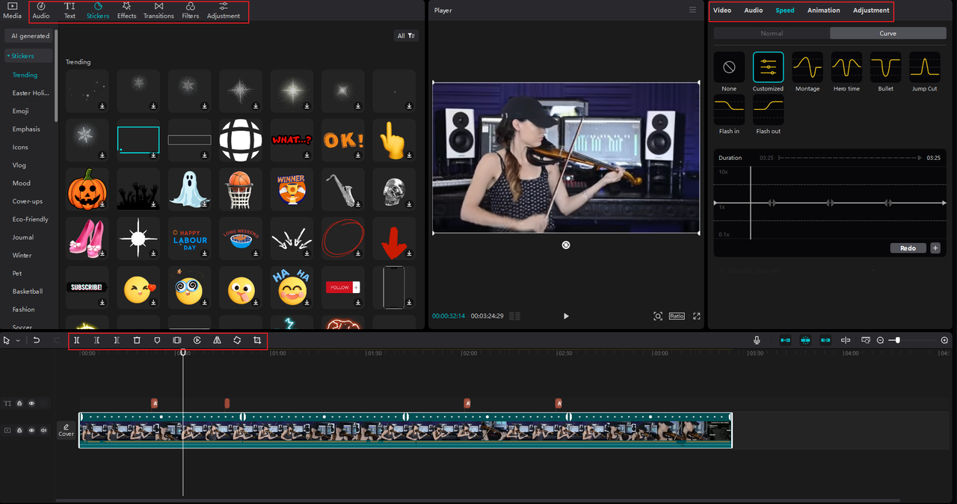Select the pumpkin sticker
Viewport: 957px width, 504px height.
pyautogui.click(x=87, y=188)
